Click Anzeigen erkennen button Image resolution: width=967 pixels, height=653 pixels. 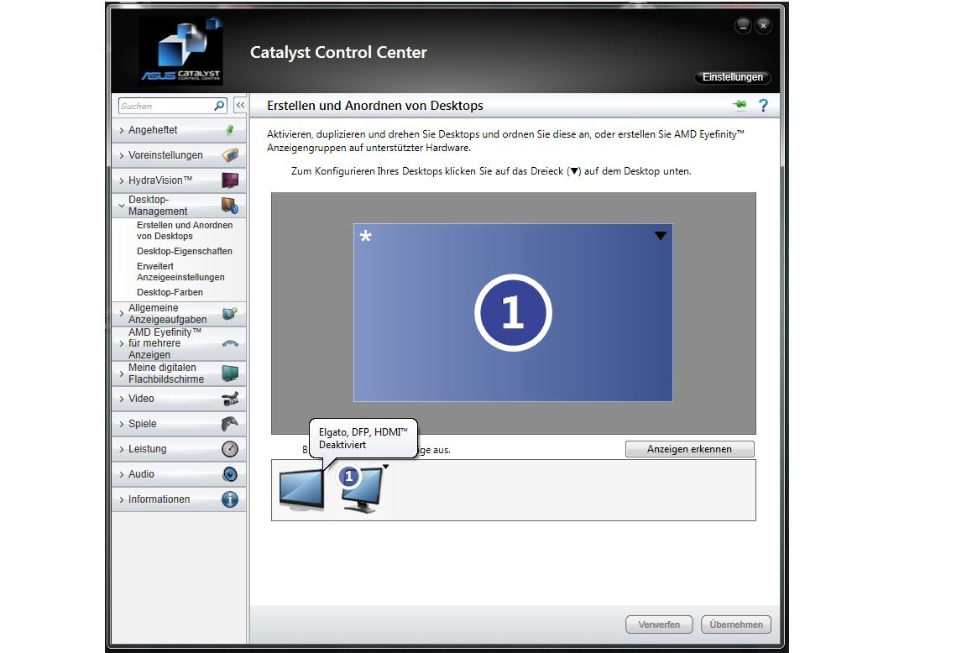click(689, 449)
